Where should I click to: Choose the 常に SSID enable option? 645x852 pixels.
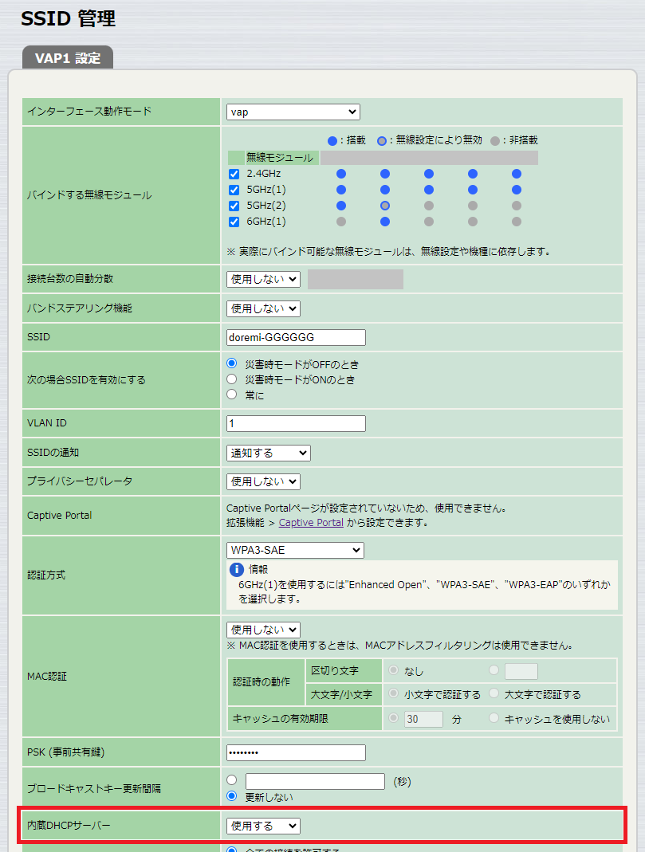pyautogui.click(x=231, y=393)
